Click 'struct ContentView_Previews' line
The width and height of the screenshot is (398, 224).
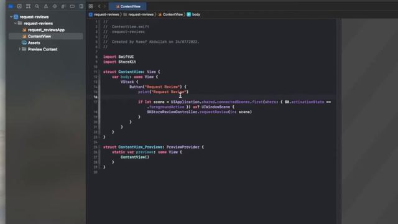[x=154, y=147]
